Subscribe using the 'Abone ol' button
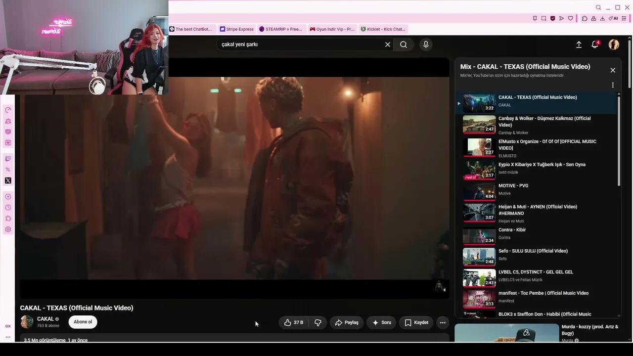Viewport: 633px width, 356px height. pos(83,322)
